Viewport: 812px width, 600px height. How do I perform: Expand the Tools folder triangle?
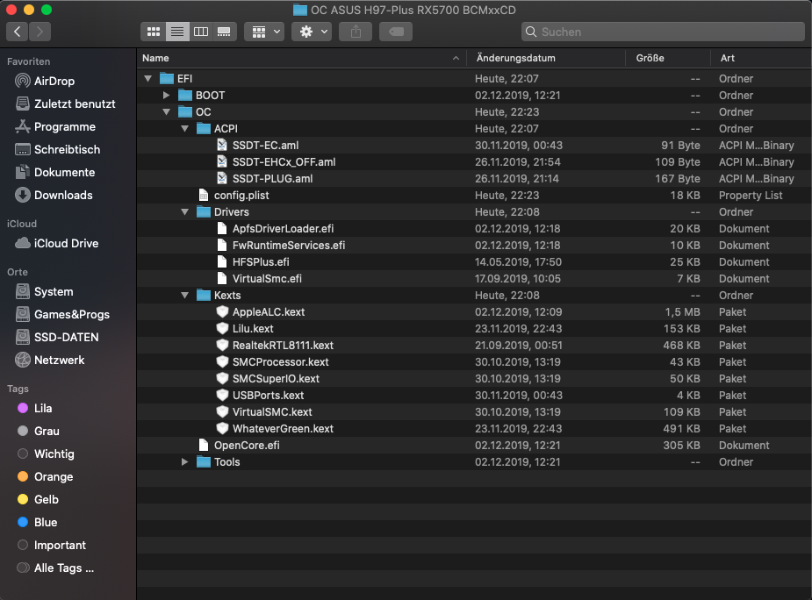[x=185, y=461]
